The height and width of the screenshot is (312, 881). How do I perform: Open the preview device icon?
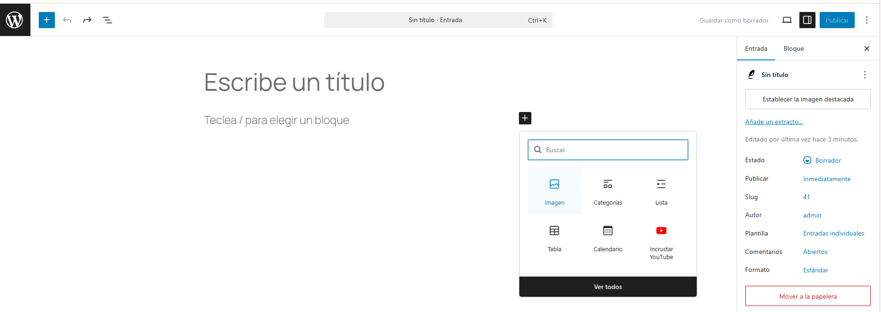(x=787, y=20)
